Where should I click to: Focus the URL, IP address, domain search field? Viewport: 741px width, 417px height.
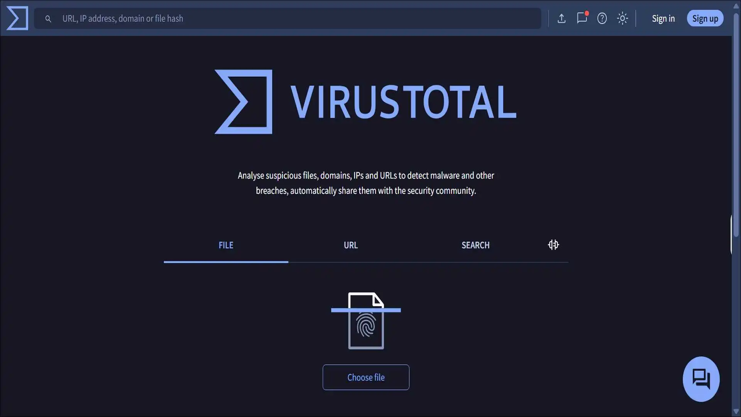click(288, 19)
